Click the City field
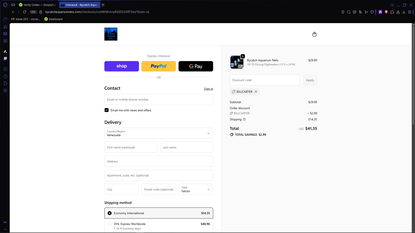Screen dimensions: 415x233 (121, 189)
